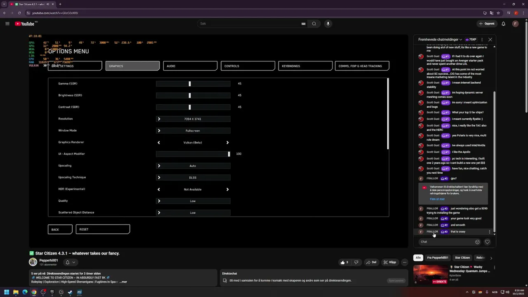This screenshot has height=297, width=528.
Task: Click the Reset button in options menu
Action: [103, 229]
